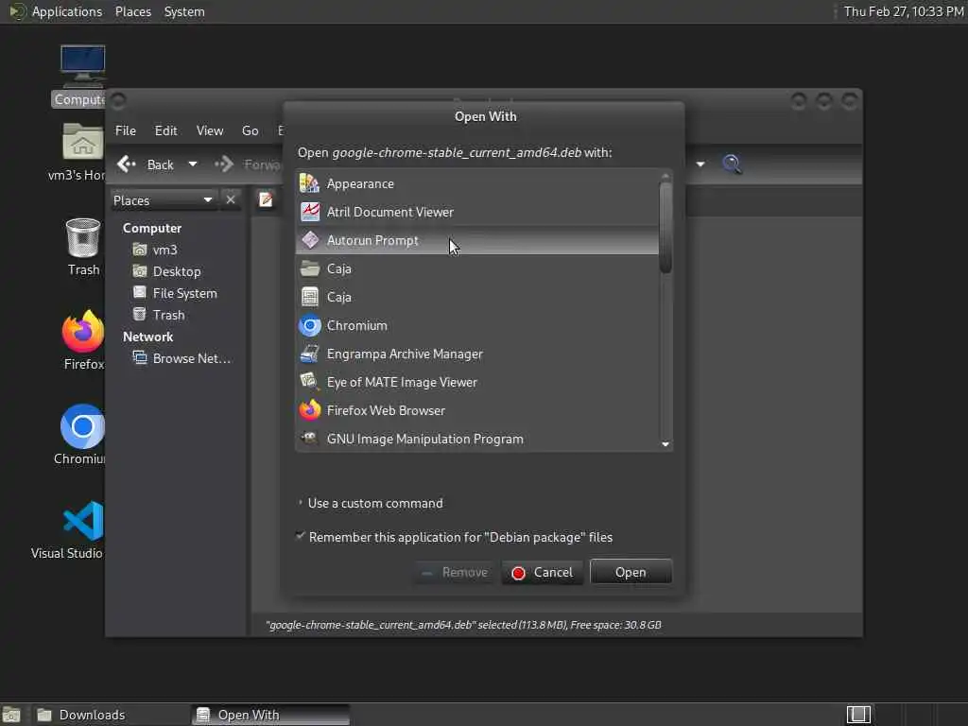Open the Computer desktop icon
This screenshot has height=726, width=968.
point(82,66)
